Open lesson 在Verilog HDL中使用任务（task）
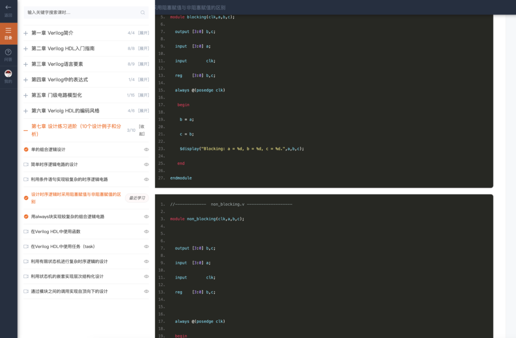Screen dimensions: 516x338 coord(62,247)
